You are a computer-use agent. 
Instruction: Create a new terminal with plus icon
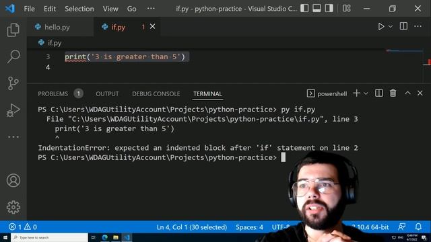coord(356,93)
